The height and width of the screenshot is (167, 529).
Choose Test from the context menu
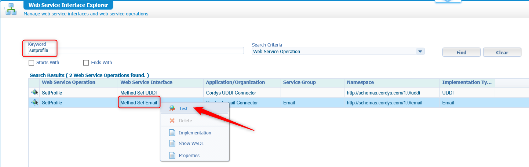[183, 109]
